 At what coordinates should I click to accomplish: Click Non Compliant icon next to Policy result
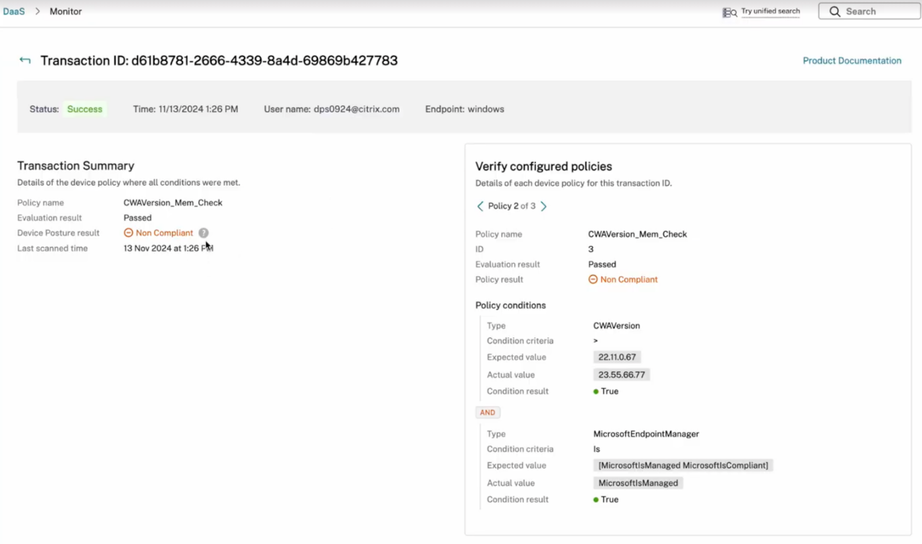[593, 279]
